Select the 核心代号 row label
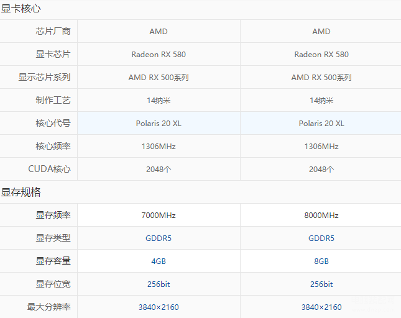Screen dimensions: 401x318 [x=53, y=123]
